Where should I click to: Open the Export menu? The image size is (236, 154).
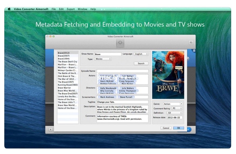coord(71,9)
